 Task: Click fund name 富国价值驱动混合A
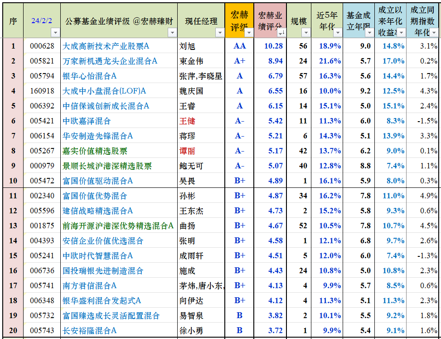coord(97,181)
